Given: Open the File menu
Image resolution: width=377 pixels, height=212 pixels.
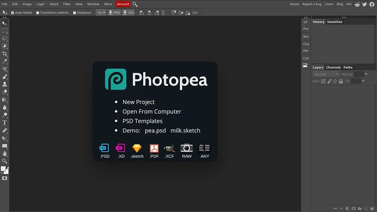Looking at the screenshot, I should click(x=5, y=4).
